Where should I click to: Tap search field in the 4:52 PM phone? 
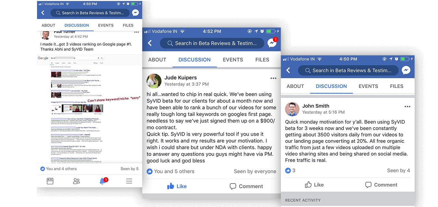212,43
